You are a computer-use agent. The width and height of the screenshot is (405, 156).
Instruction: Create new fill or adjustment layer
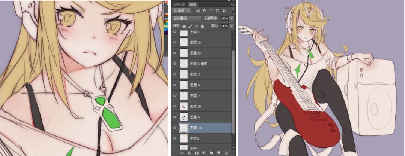[204, 153]
